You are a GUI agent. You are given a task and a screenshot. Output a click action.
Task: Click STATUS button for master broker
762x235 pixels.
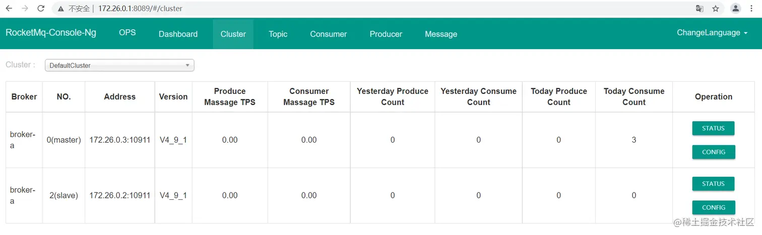click(x=713, y=129)
